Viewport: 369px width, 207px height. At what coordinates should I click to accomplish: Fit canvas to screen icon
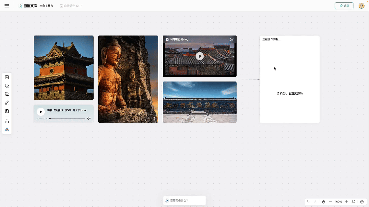pyautogui.click(x=353, y=202)
